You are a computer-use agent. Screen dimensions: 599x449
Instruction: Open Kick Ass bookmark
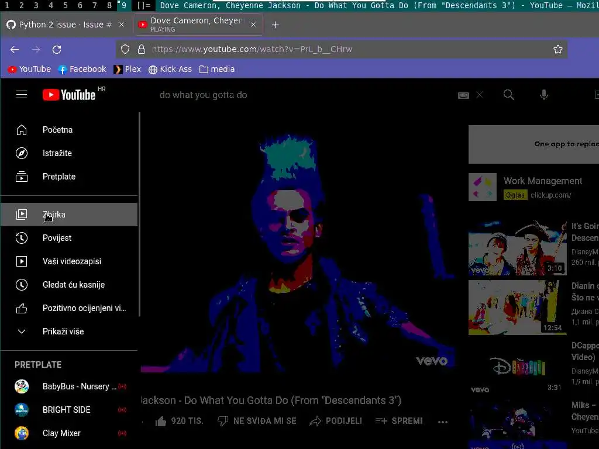click(170, 69)
